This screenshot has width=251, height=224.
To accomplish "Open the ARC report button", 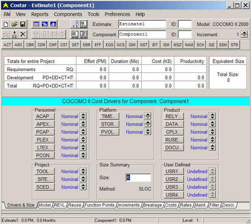I will point(18,45).
